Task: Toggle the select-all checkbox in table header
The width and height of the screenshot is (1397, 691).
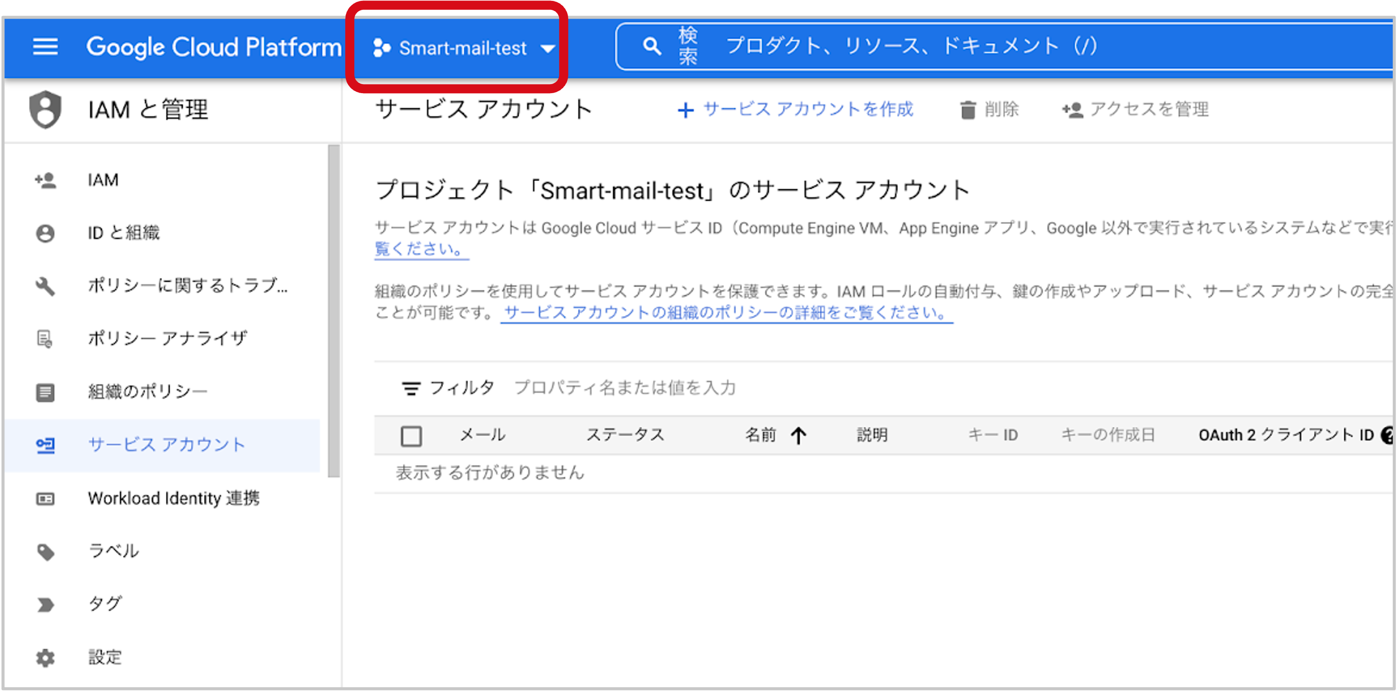Action: 411,436
